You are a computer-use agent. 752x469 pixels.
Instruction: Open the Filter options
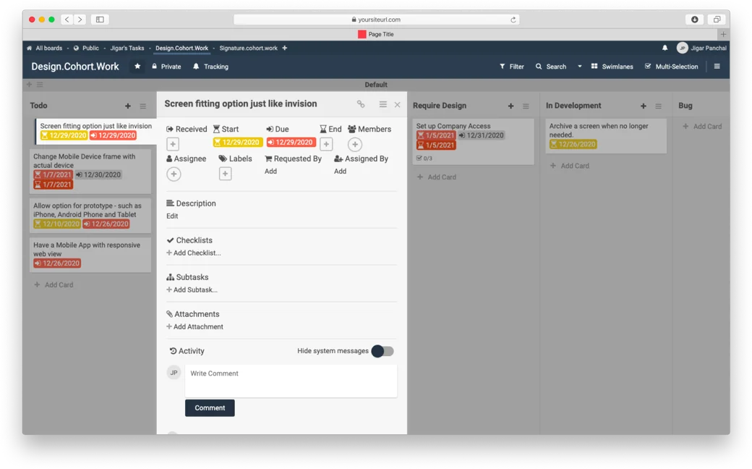[511, 67]
